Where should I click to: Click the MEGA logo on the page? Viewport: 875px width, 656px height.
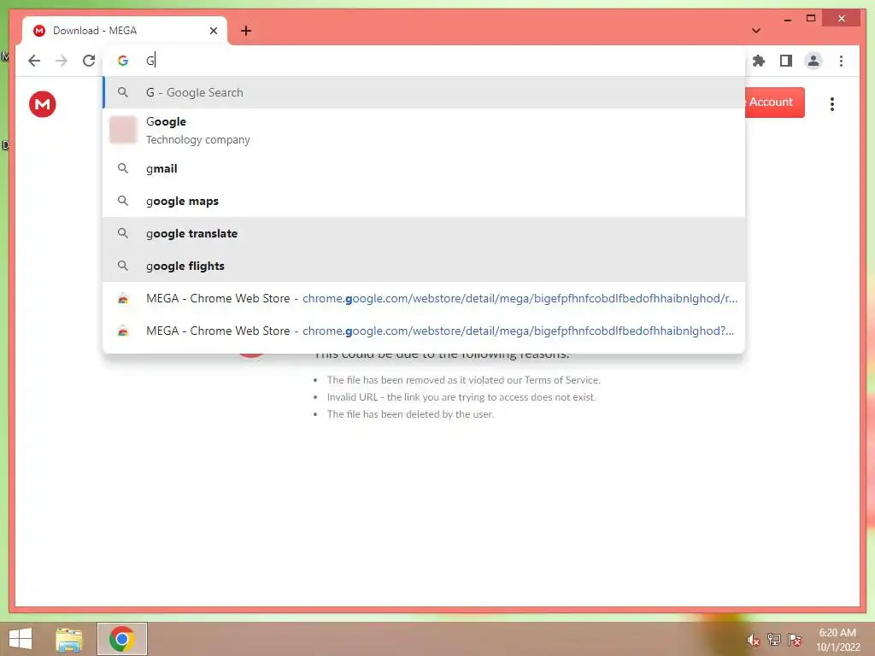click(43, 103)
